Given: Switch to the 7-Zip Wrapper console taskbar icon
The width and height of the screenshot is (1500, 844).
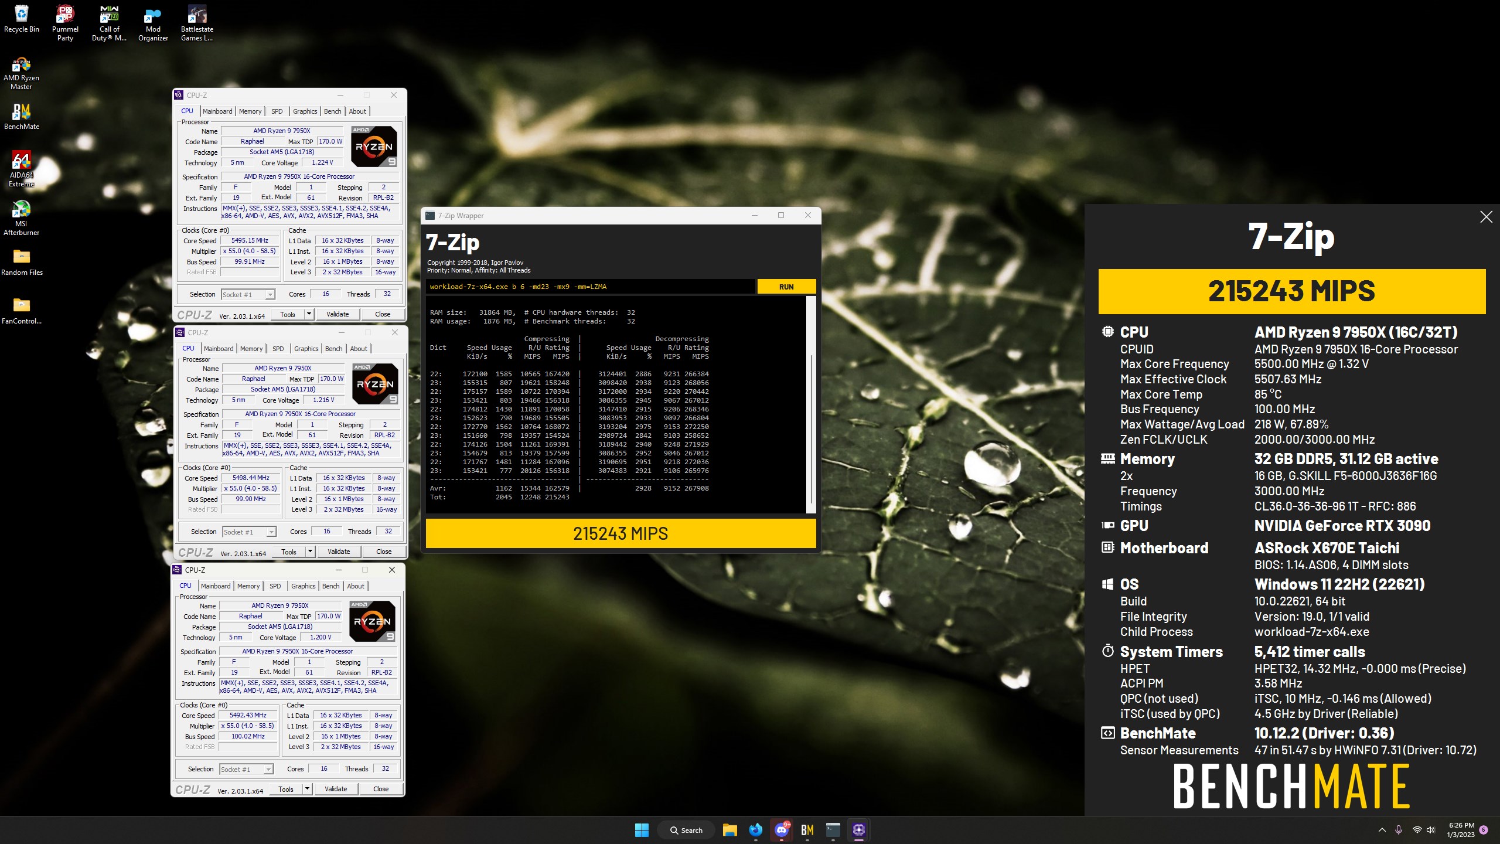Looking at the screenshot, I should point(833,830).
